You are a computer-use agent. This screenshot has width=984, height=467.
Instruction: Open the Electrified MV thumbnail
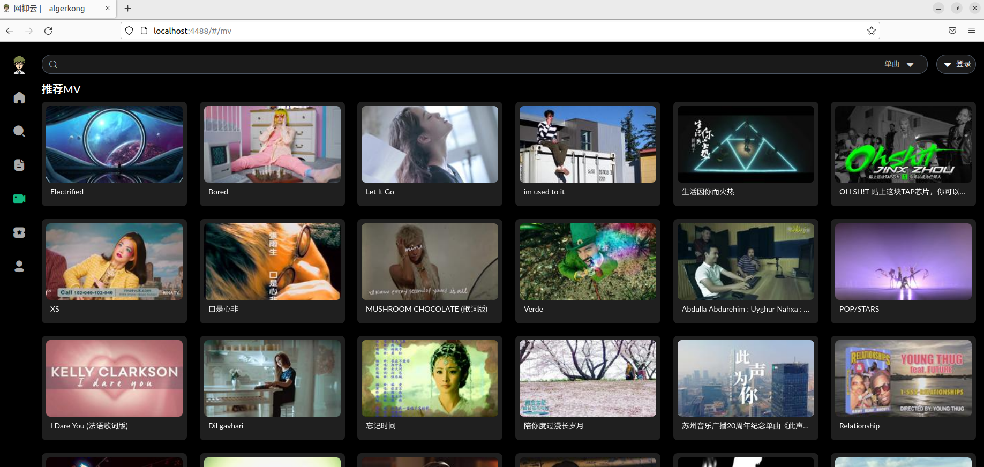pos(114,144)
